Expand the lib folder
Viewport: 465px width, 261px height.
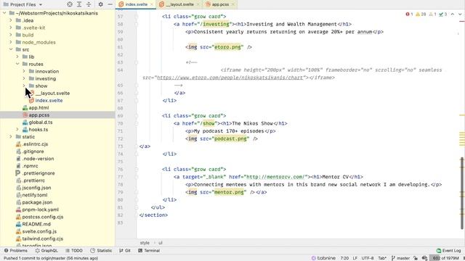point(17,57)
